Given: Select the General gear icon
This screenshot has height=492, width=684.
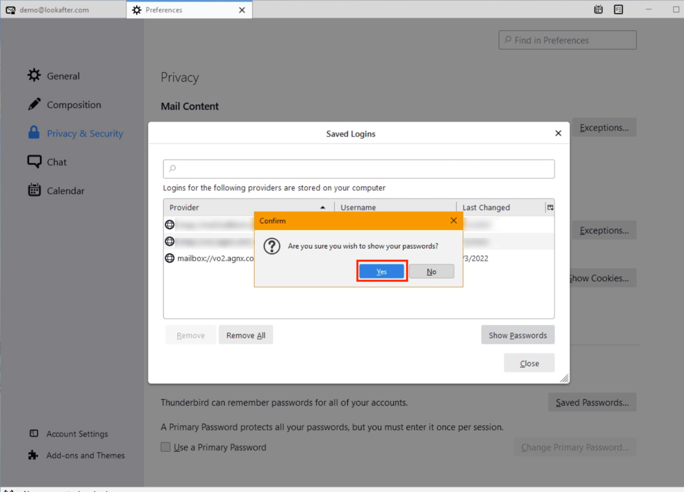Looking at the screenshot, I should pos(34,76).
